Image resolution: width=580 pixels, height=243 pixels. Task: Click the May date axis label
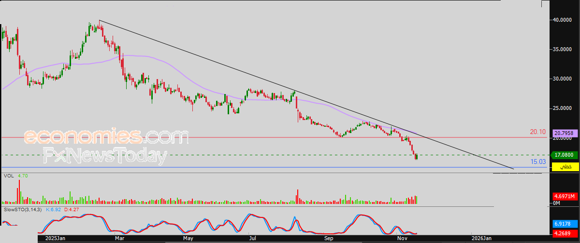pos(188,239)
